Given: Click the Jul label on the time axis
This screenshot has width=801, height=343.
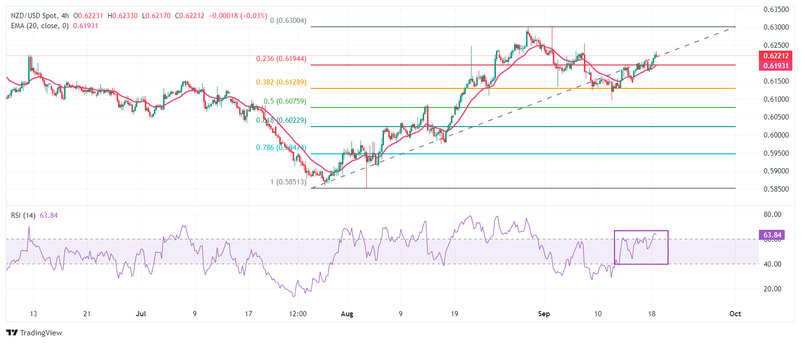Looking at the screenshot, I should click(141, 314).
